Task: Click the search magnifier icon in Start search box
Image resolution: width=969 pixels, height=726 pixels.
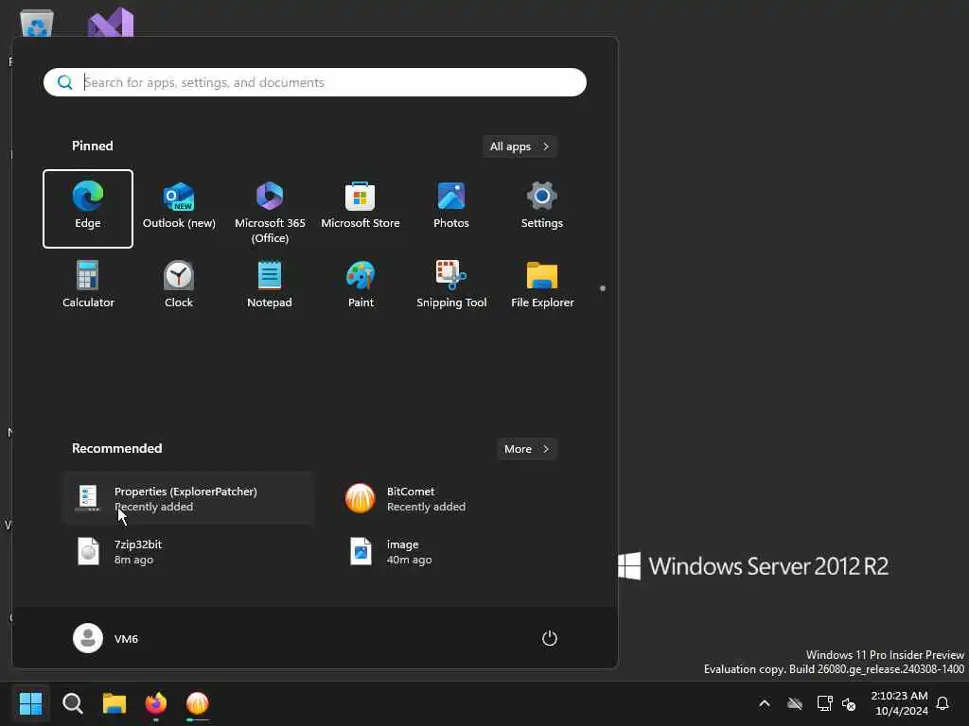Action: point(64,82)
